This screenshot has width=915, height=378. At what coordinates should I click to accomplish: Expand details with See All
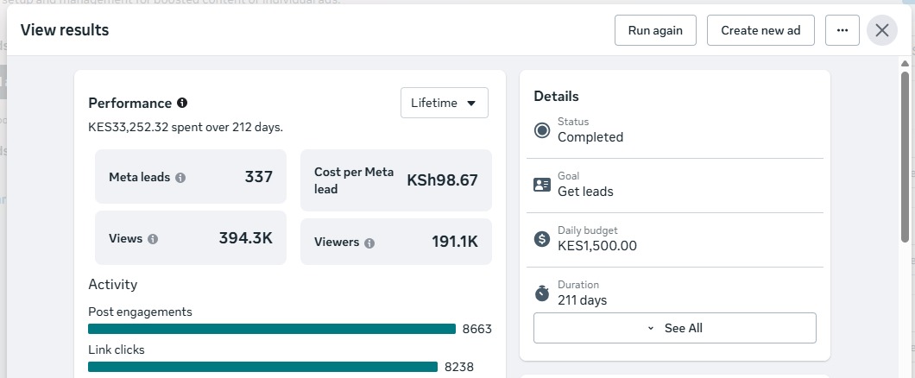674,328
